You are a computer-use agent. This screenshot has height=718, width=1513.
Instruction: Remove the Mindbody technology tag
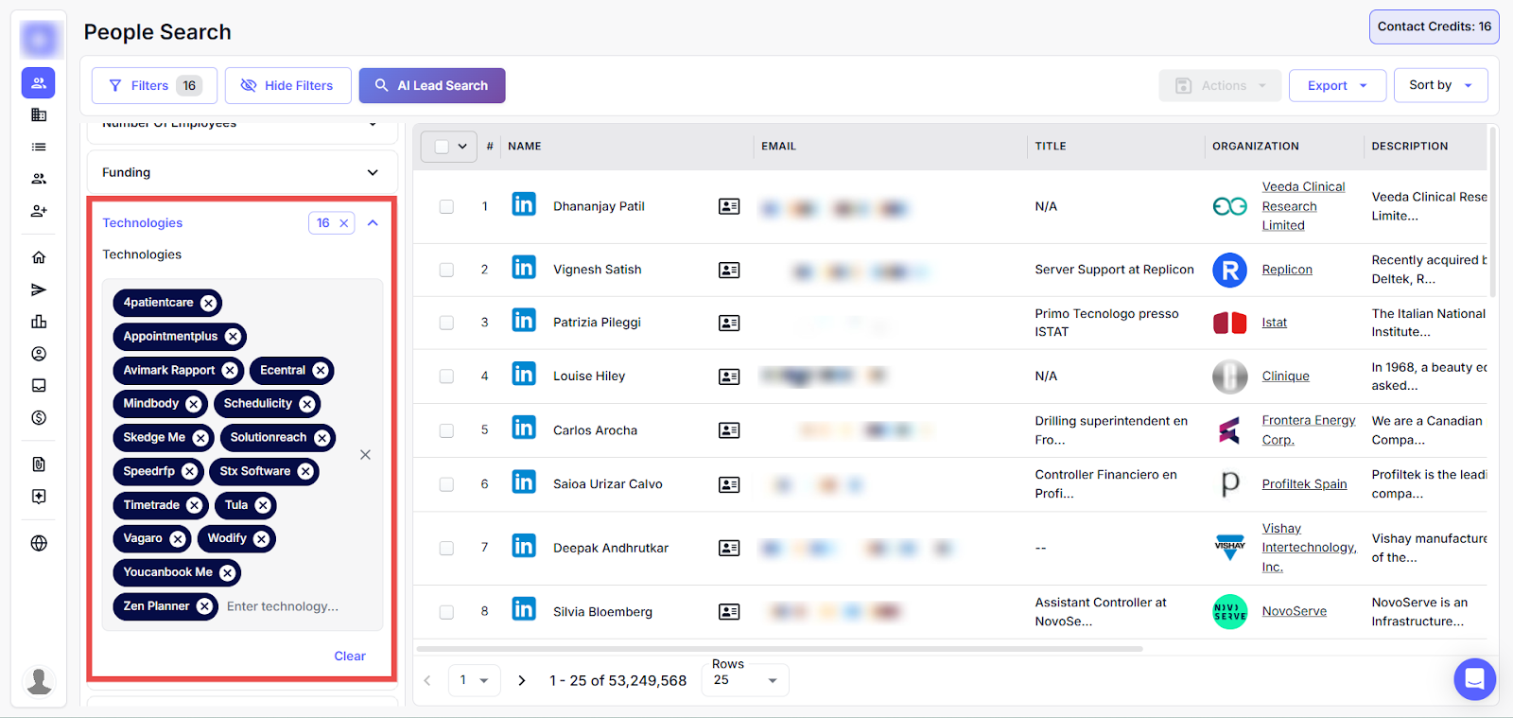(194, 404)
